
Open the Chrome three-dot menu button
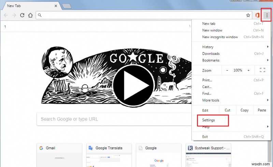click(x=267, y=15)
